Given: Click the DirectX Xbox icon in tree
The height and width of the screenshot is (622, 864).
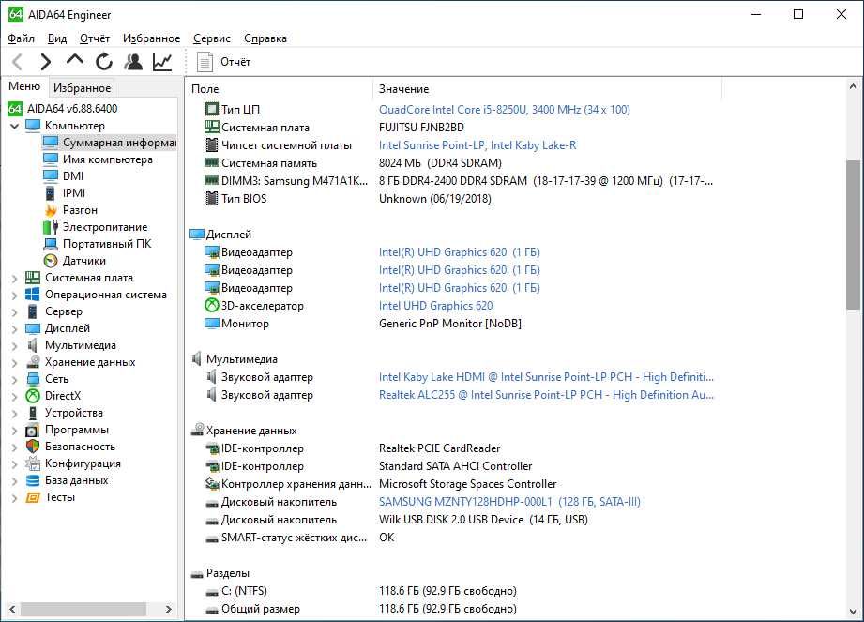Looking at the screenshot, I should [x=33, y=396].
